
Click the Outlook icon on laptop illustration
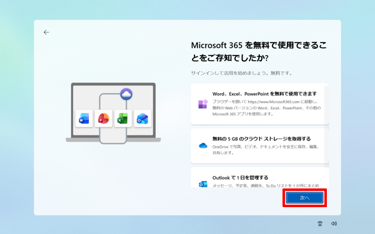point(142,119)
